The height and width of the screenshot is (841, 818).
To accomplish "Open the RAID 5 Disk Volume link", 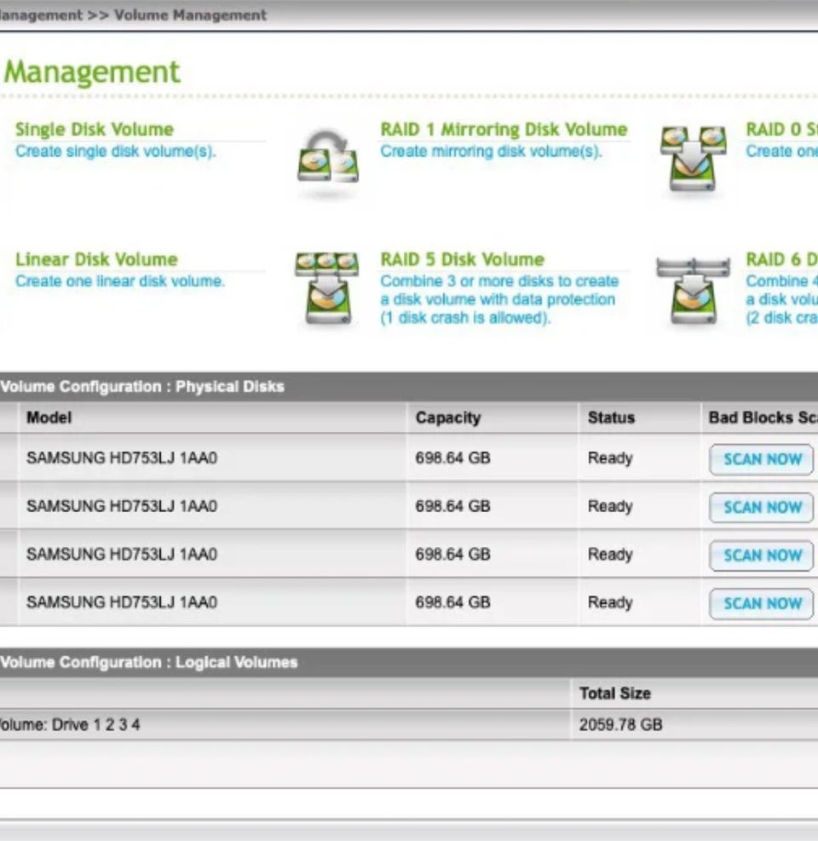I will (x=462, y=259).
